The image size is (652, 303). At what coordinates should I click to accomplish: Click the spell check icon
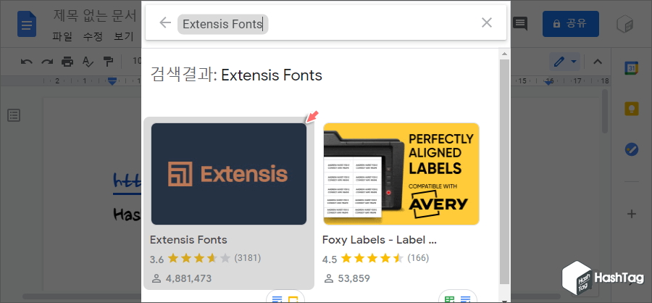[88, 62]
